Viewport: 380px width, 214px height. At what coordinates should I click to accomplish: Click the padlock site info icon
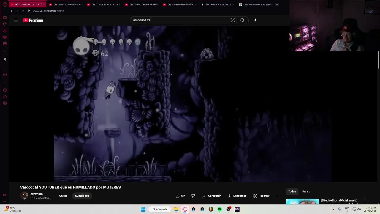[29, 11]
